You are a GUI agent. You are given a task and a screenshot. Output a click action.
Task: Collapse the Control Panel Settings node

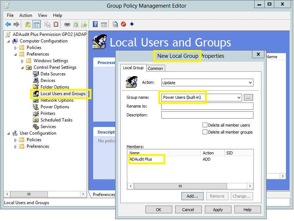pos(23,68)
